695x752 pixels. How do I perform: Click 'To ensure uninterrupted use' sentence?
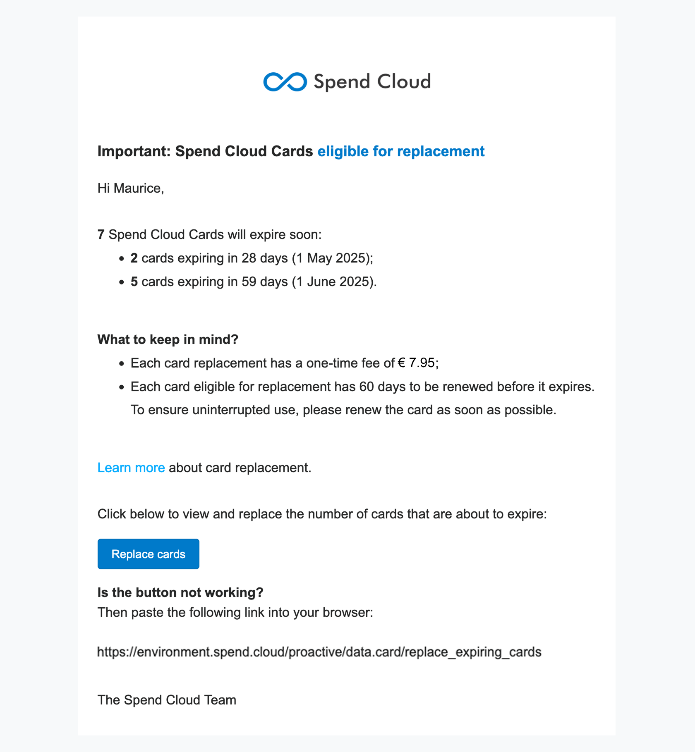pos(343,410)
